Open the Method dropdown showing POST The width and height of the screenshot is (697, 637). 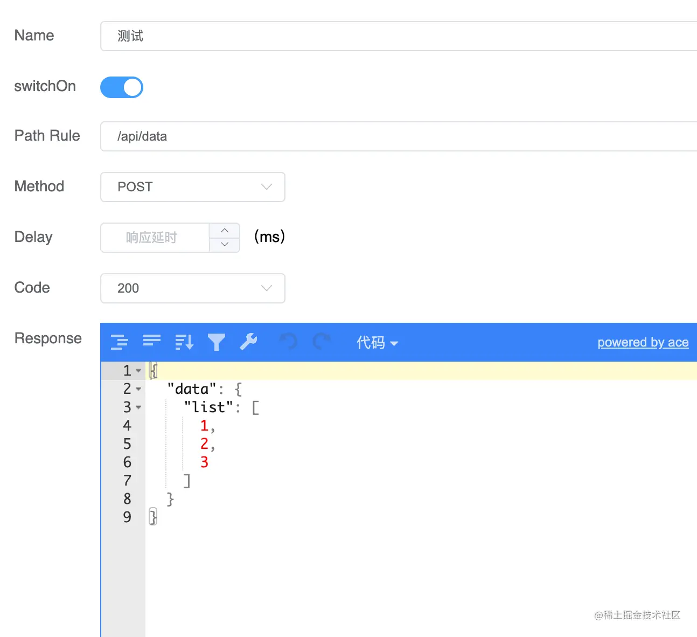point(193,187)
